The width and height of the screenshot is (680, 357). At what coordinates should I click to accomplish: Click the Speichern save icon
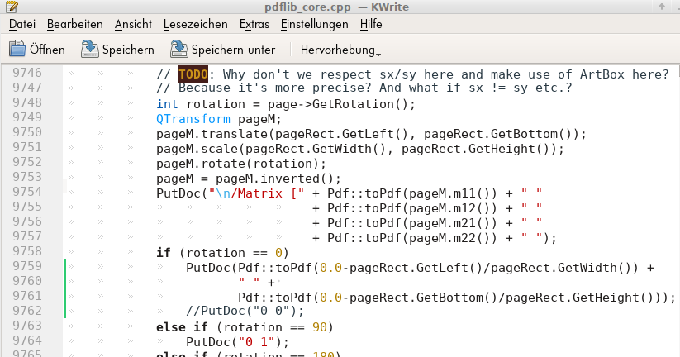(89, 50)
